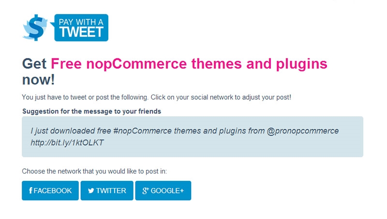Screen dimensions: 387x219
Task: Post using the TWITTER button label
Action: pyautogui.click(x=111, y=191)
